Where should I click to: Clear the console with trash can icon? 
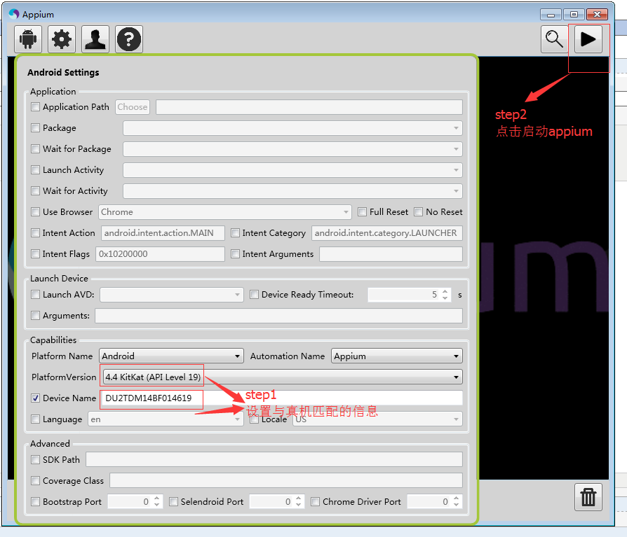click(588, 497)
